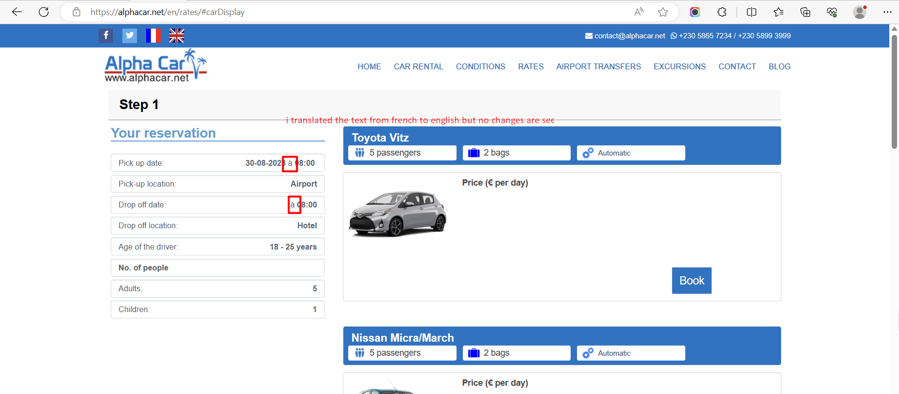This screenshot has width=899, height=394.
Task: Book the Toyota Vitz
Action: [692, 281]
